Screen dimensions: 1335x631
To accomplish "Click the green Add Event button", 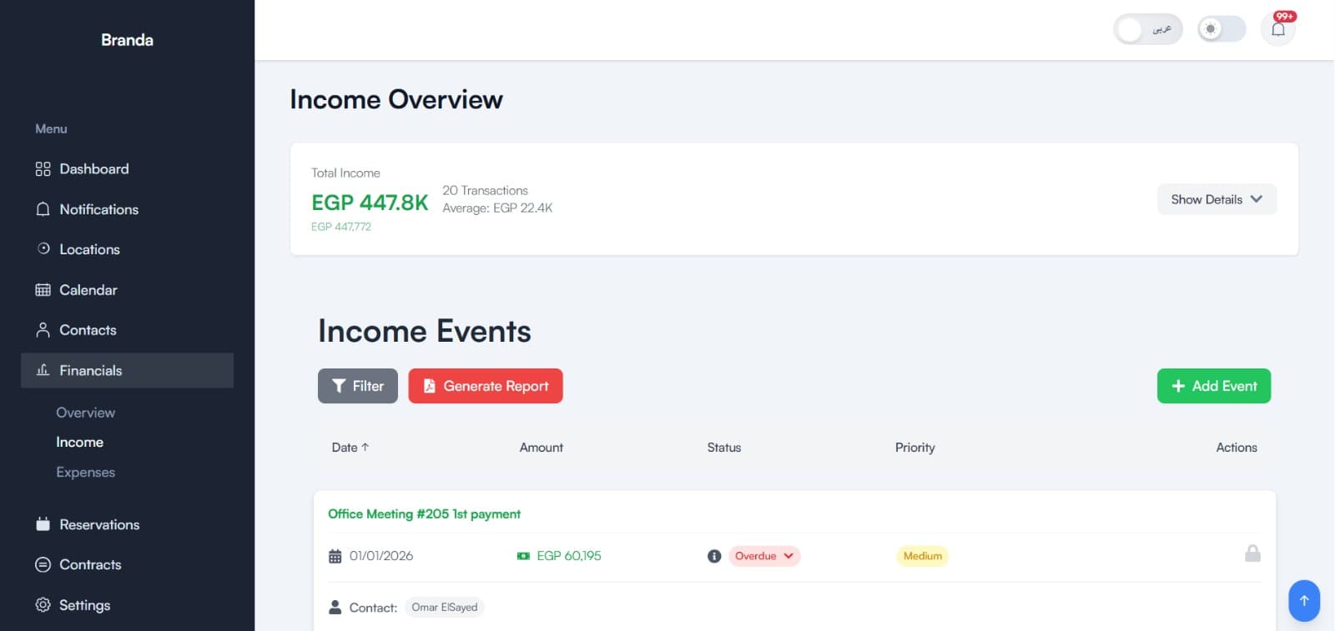I will (1214, 386).
